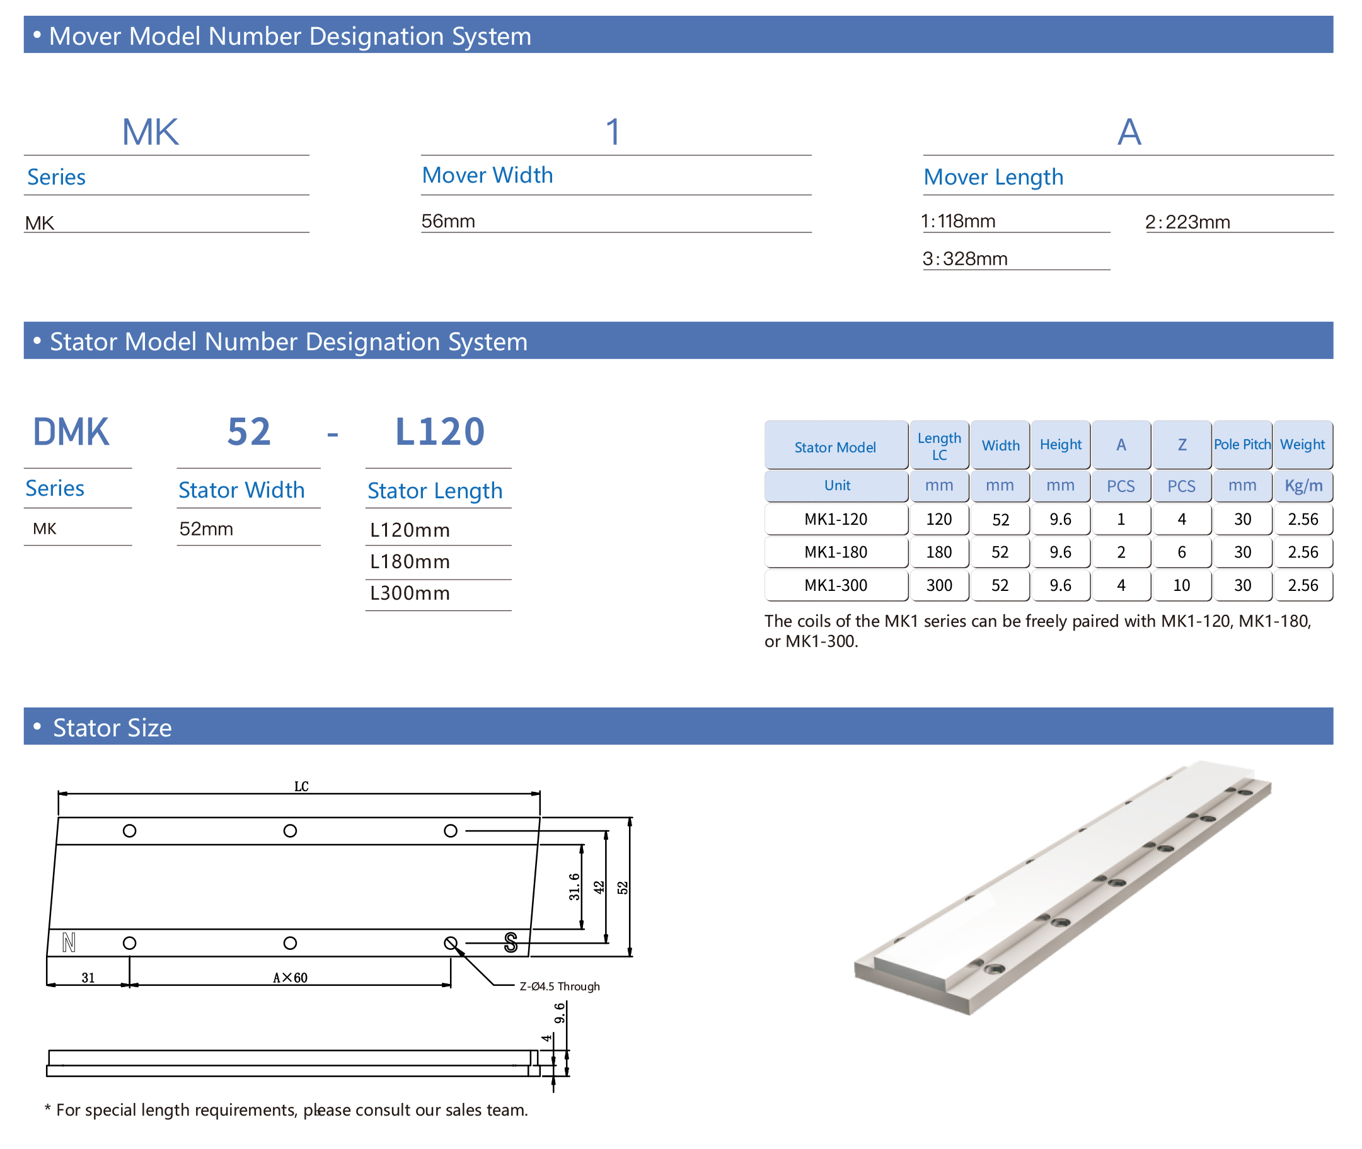Click the N pole marking on drawing
Screen dimensions: 1362x1149
point(69,942)
